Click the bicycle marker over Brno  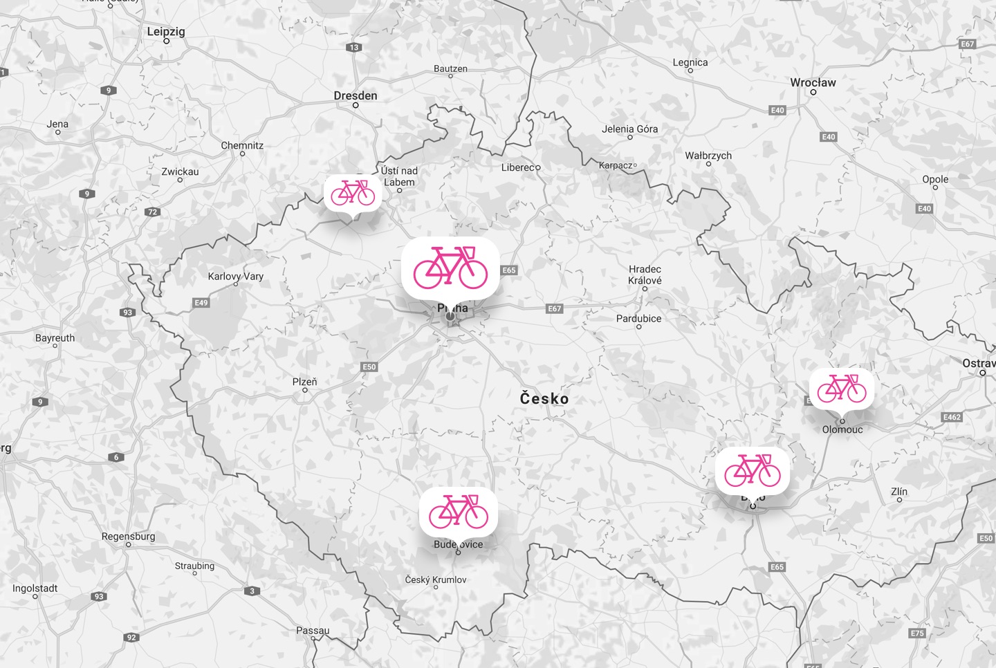click(753, 470)
